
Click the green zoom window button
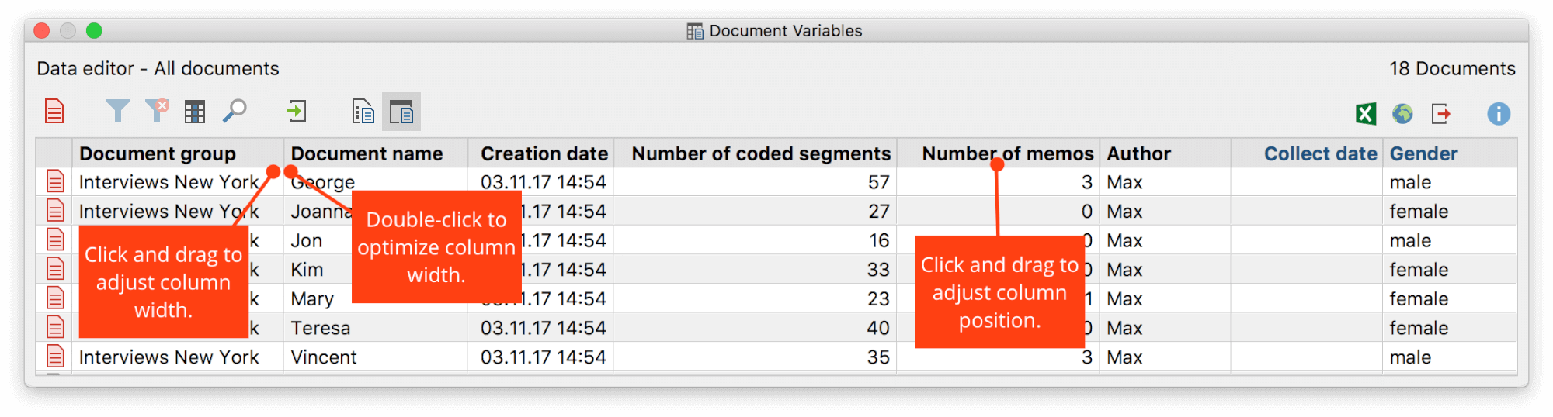94,30
